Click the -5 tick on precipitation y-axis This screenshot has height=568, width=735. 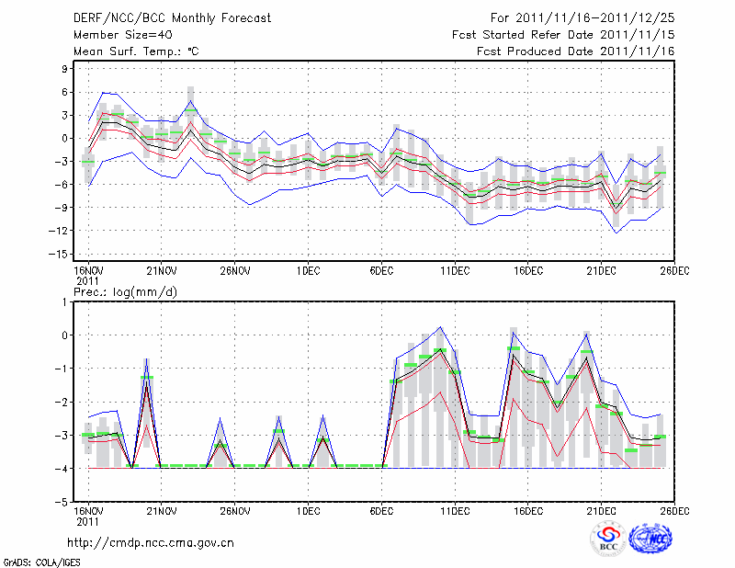pyautogui.click(x=62, y=503)
